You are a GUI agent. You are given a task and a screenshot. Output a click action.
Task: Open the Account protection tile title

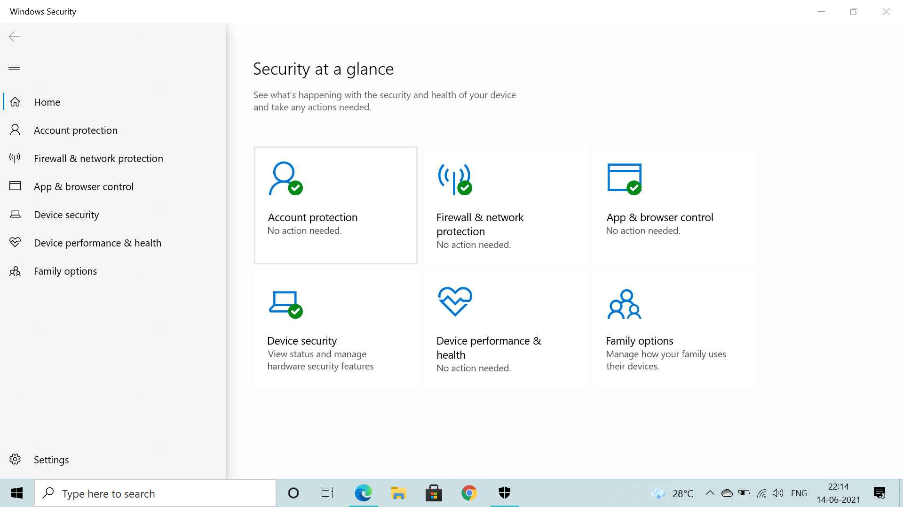tap(313, 217)
